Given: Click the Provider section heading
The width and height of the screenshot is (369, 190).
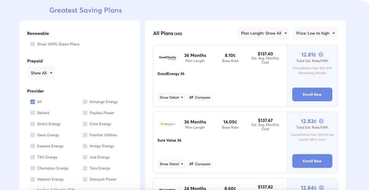Looking at the screenshot, I should point(35,91).
